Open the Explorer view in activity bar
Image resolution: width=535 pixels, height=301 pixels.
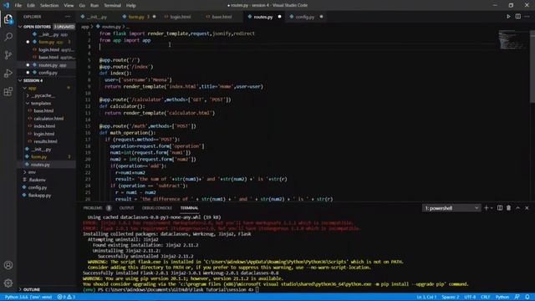click(x=8, y=18)
